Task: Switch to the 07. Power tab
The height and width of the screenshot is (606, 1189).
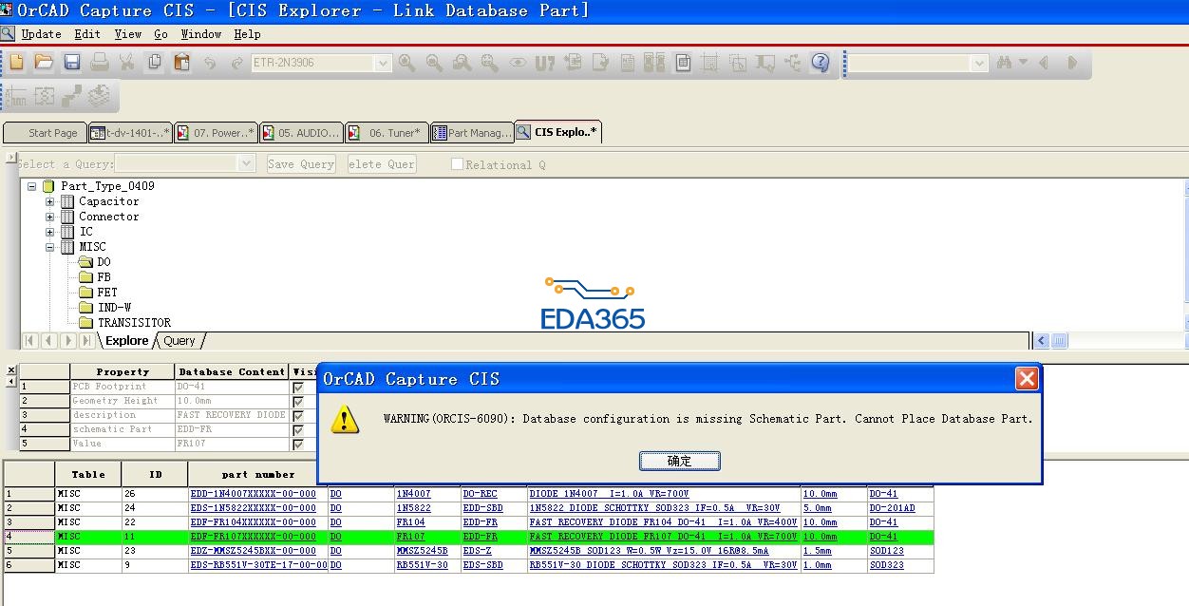Action: [x=217, y=133]
